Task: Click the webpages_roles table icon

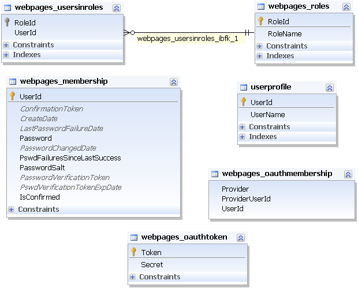Action: [x=261, y=7]
